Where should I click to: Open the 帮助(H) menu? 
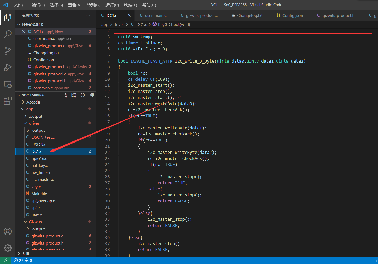(149, 5)
